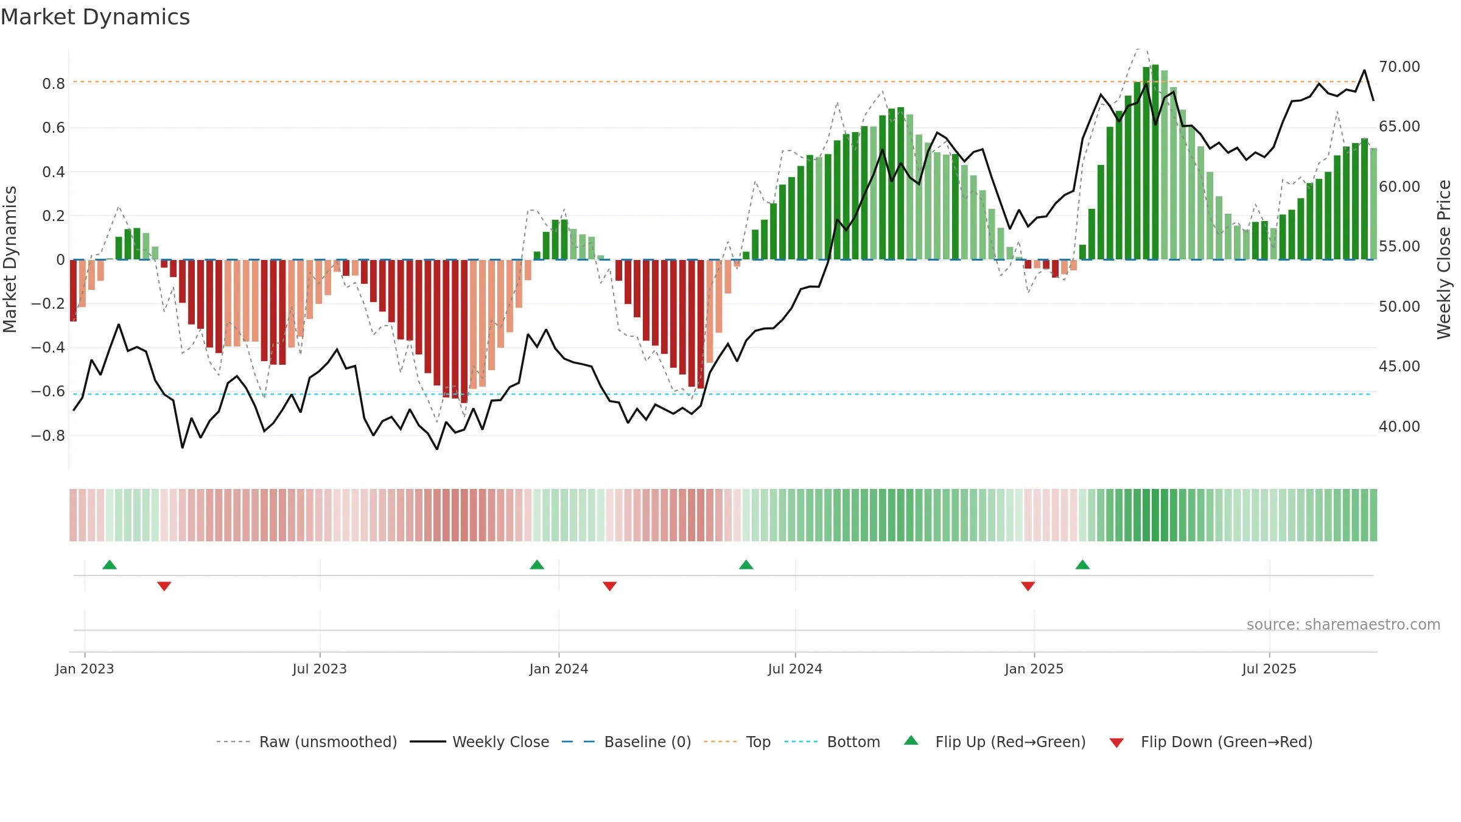Click the rightmost light green bar of the histogram

point(1373,204)
